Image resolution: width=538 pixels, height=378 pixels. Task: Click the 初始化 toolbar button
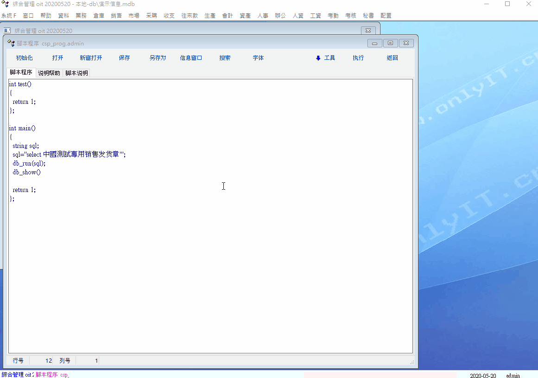click(24, 58)
